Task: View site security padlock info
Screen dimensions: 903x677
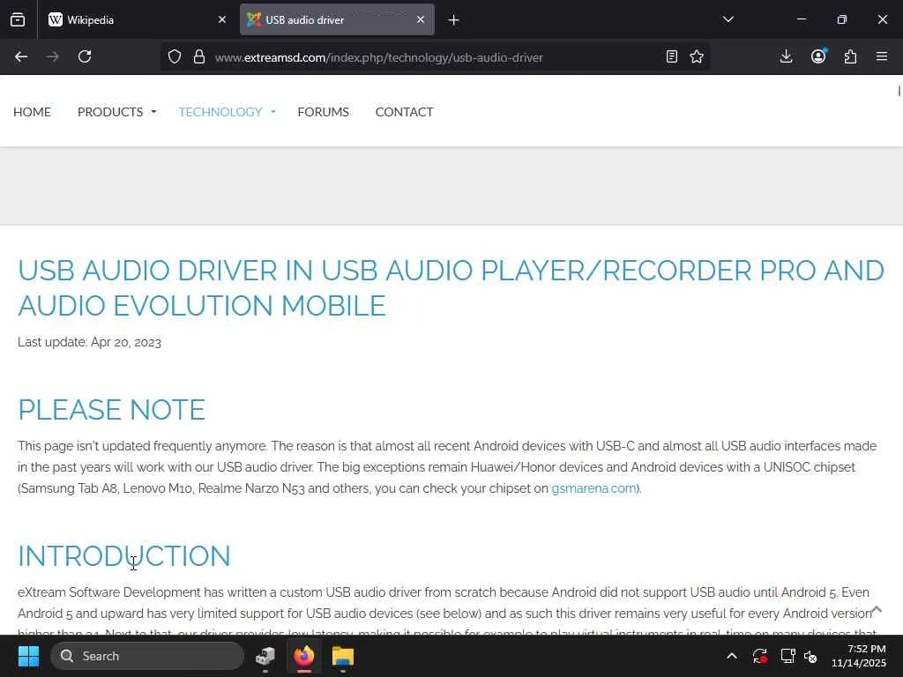Action: 199,56
